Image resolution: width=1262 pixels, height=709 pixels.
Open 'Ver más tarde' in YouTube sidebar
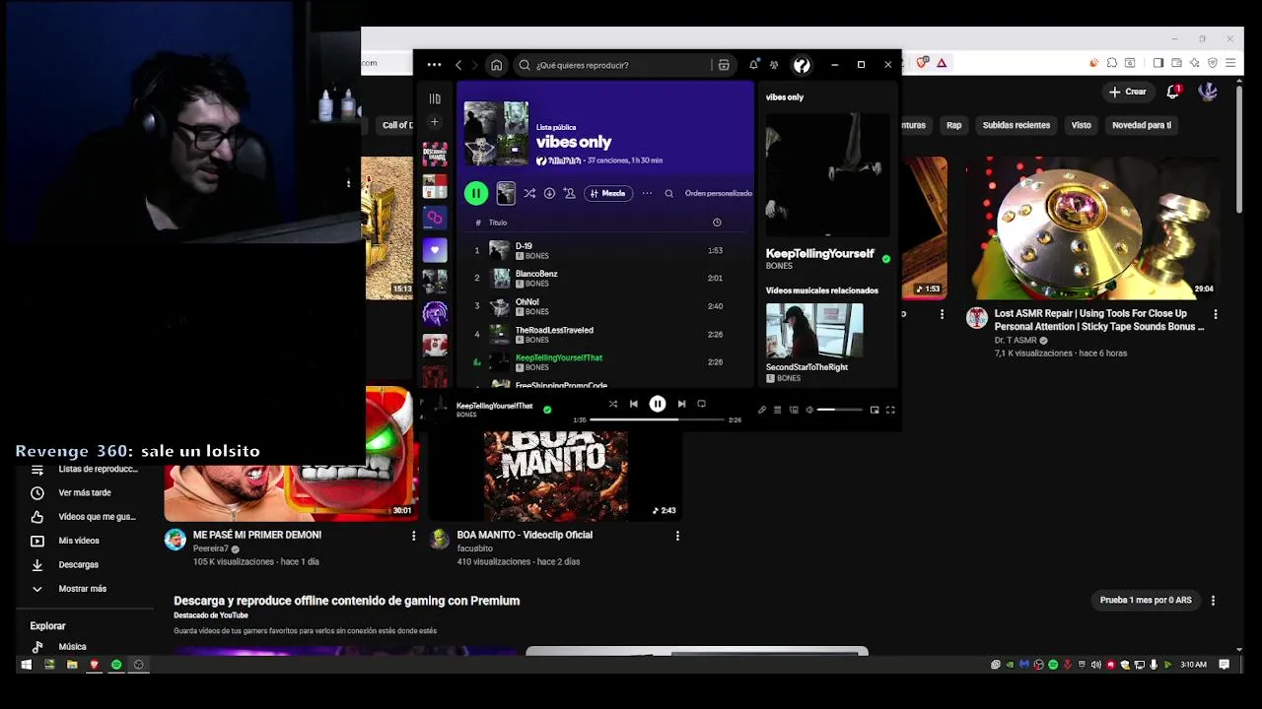85,492
